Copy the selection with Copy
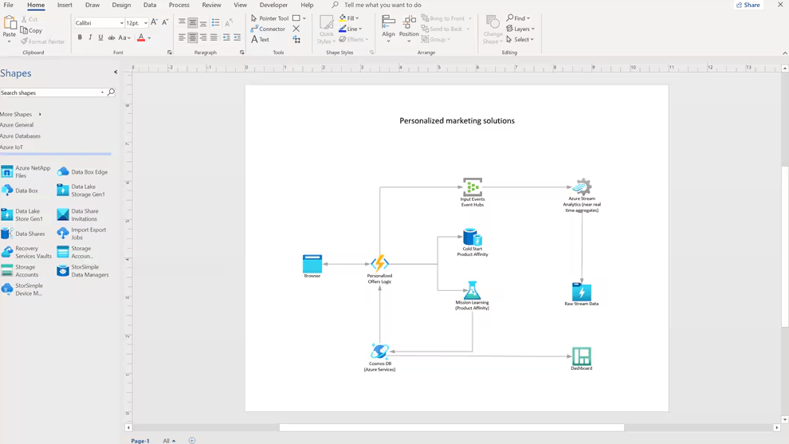 tap(31, 30)
